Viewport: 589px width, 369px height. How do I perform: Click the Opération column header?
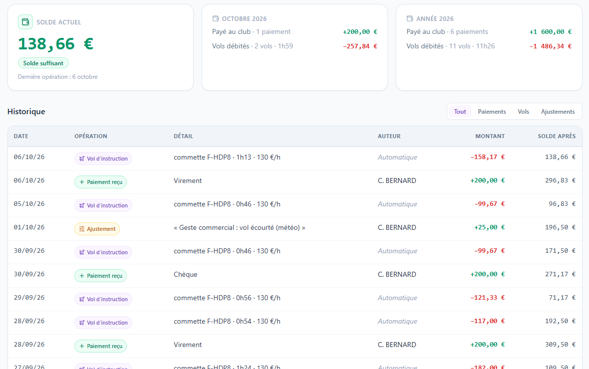click(91, 136)
